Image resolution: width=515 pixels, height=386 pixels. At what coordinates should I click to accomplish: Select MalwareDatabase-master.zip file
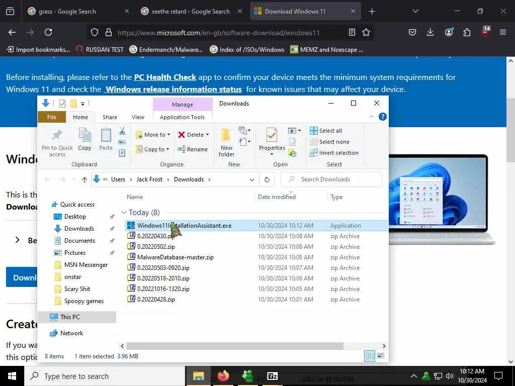(x=176, y=257)
